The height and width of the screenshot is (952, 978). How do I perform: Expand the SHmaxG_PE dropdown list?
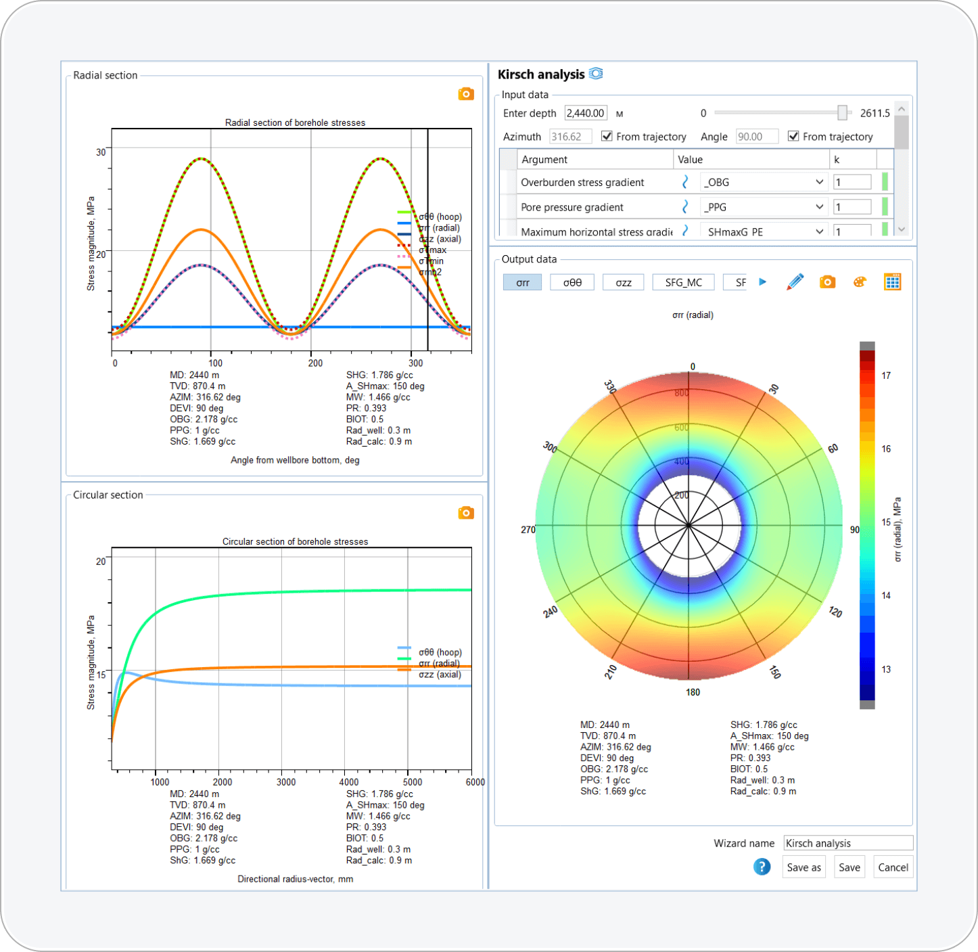tap(818, 231)
